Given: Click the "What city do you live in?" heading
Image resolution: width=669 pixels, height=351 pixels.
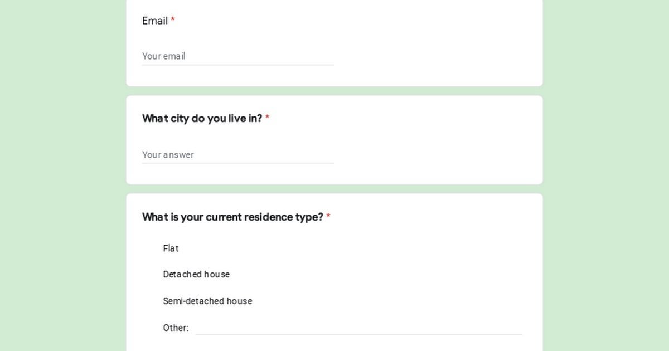Looking at the screenshot, I should click(202, 118).
